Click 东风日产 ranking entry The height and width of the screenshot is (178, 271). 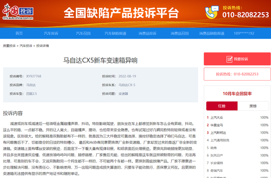[216, 155]
